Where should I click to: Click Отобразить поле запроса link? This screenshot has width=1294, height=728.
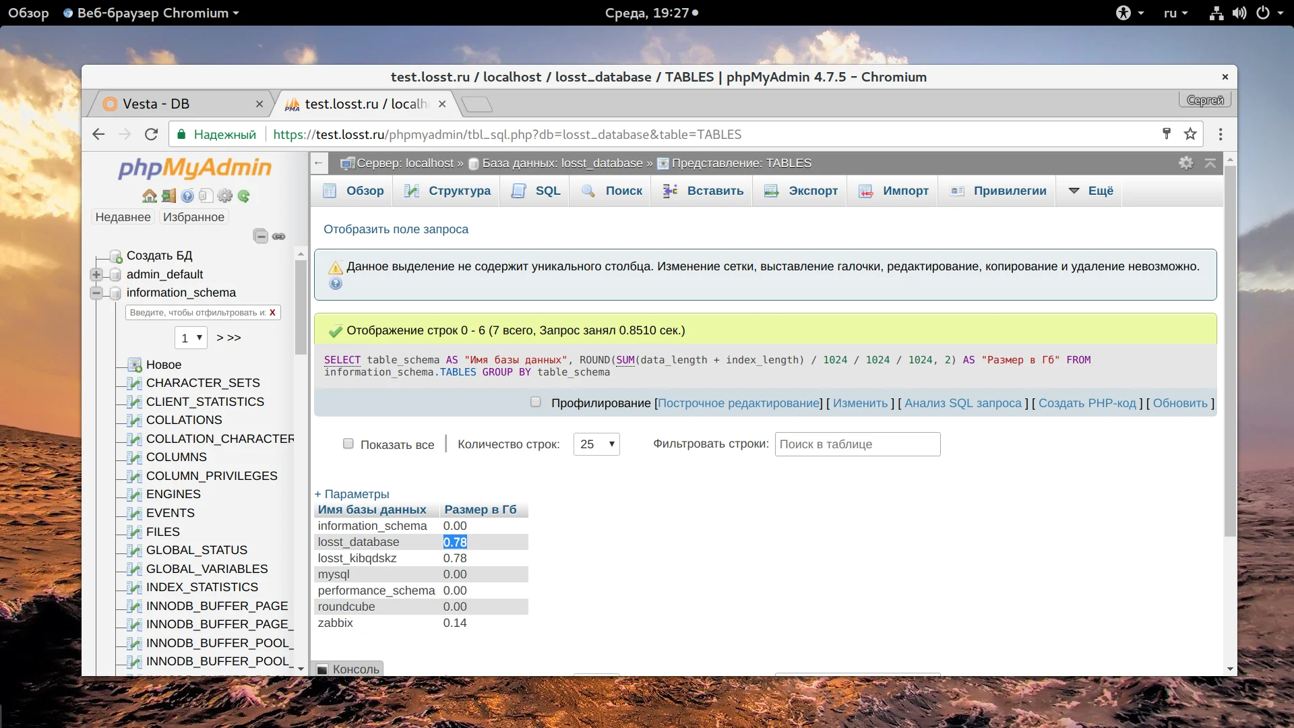(x=396, y=229)
